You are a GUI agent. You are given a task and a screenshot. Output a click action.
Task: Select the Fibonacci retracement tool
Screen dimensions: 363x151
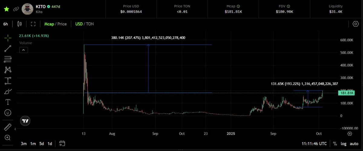click(8, 59)
